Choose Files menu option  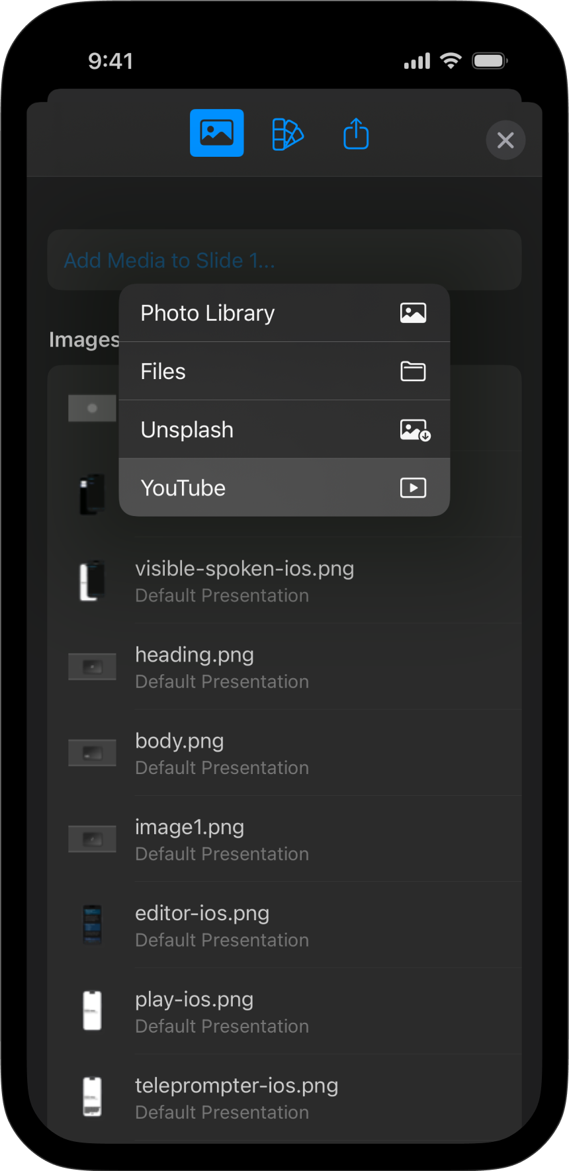coord(163,371)
